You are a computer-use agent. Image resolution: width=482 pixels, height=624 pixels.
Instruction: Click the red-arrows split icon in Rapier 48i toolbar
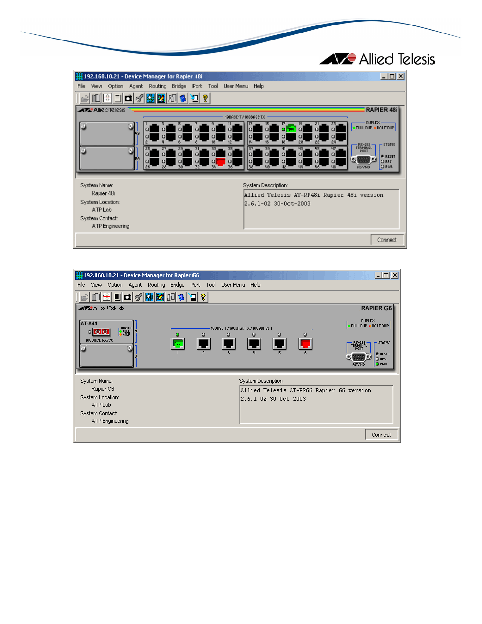tap(107, 99)
